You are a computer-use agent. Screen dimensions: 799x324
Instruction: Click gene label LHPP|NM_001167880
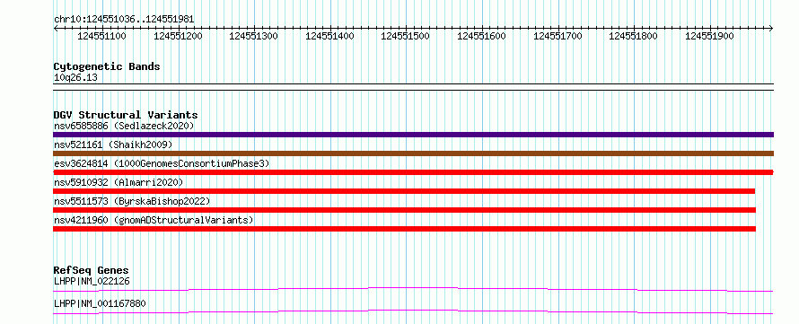pos(100,303)
